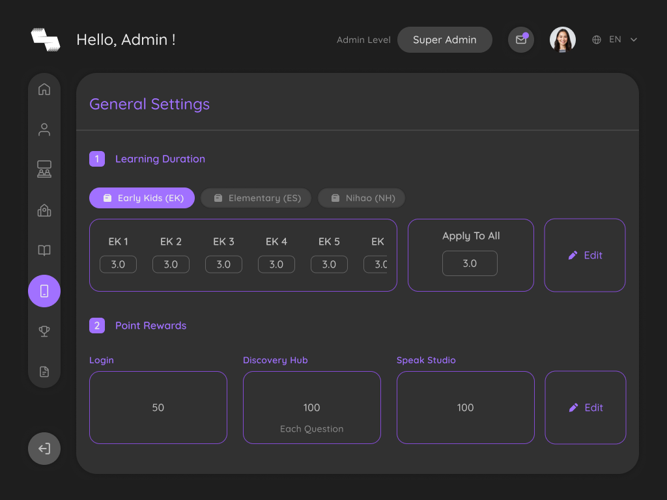Click Edit button for Learning Duration
The height and width of the screenshot is (500, 667).
[585, 255]
